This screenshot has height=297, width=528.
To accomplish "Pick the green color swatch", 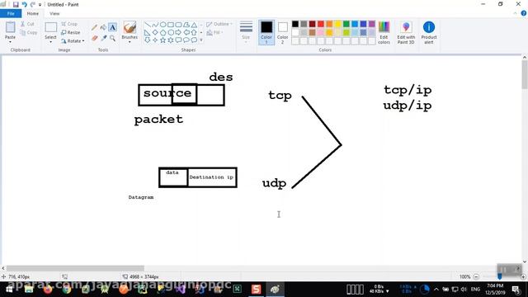I will click(x=346, y=24).
